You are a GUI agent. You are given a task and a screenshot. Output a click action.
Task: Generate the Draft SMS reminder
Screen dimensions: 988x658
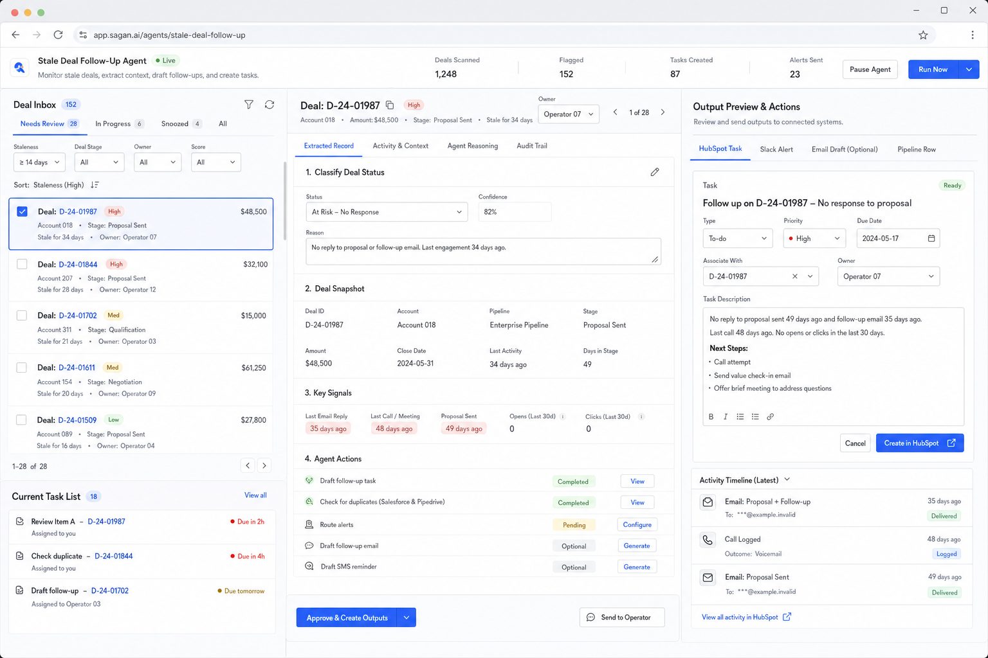(x=637, y=567)
